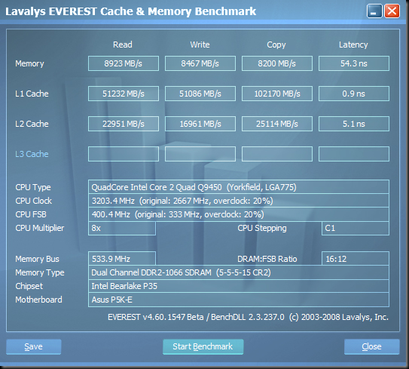Screen dimensions: 409x369
Task: Click the CPU Type info field
Action: [239, 187]
